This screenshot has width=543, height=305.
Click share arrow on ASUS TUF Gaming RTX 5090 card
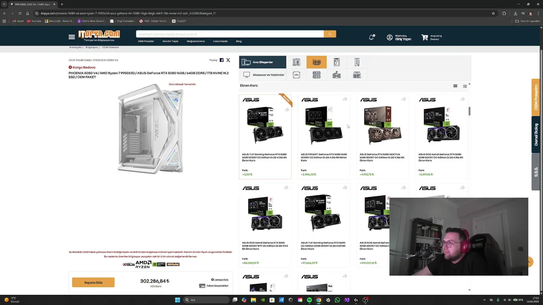pos(345,188)
